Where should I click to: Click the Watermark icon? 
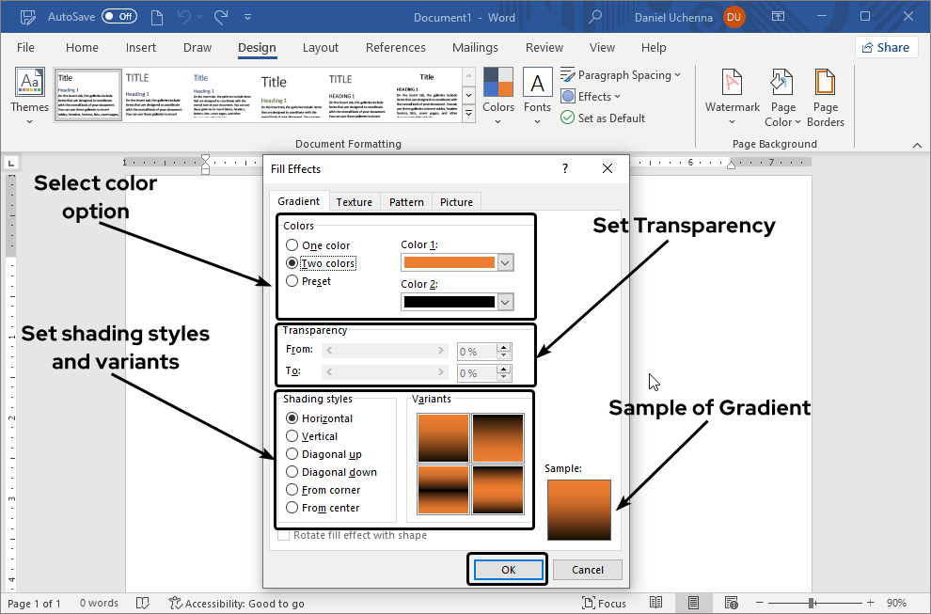click(x=732, y=85)
